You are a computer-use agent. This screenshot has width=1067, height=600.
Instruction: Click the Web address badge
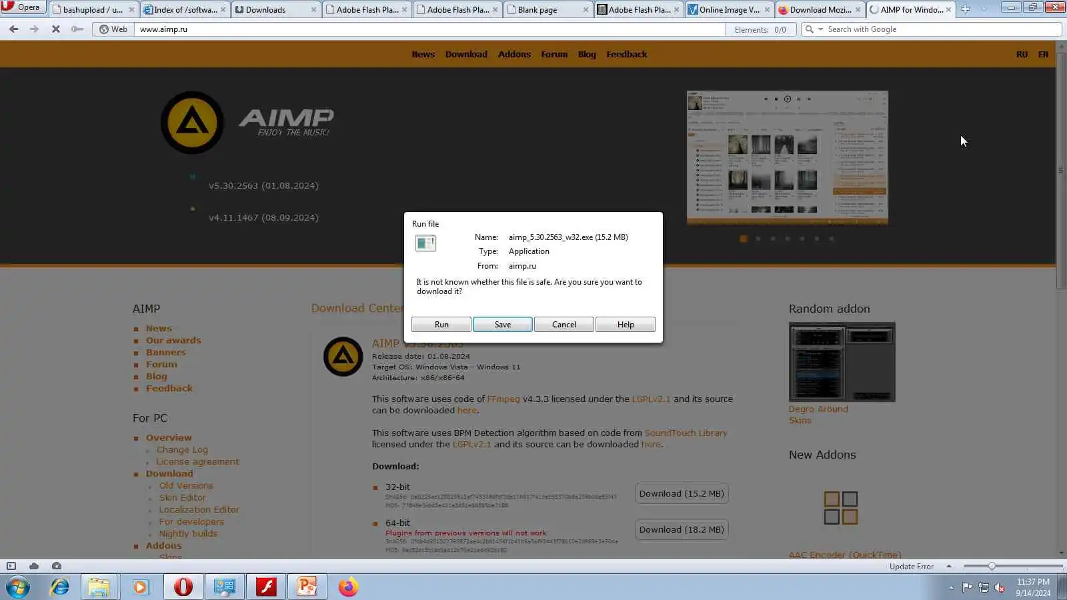(113, 29)
